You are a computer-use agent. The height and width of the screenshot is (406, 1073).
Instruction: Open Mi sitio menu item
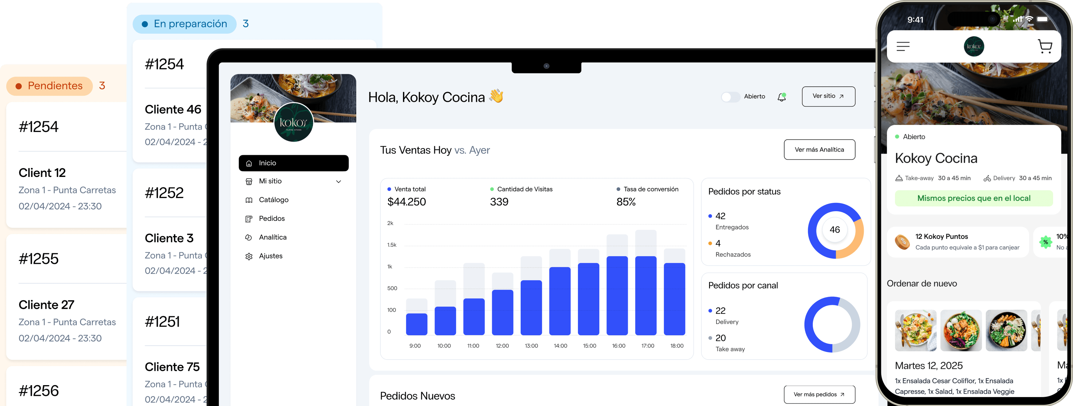coord(270,181)
